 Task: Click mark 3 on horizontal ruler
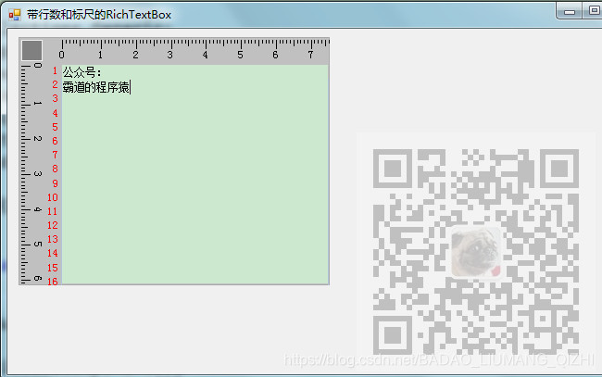(170, 55)
